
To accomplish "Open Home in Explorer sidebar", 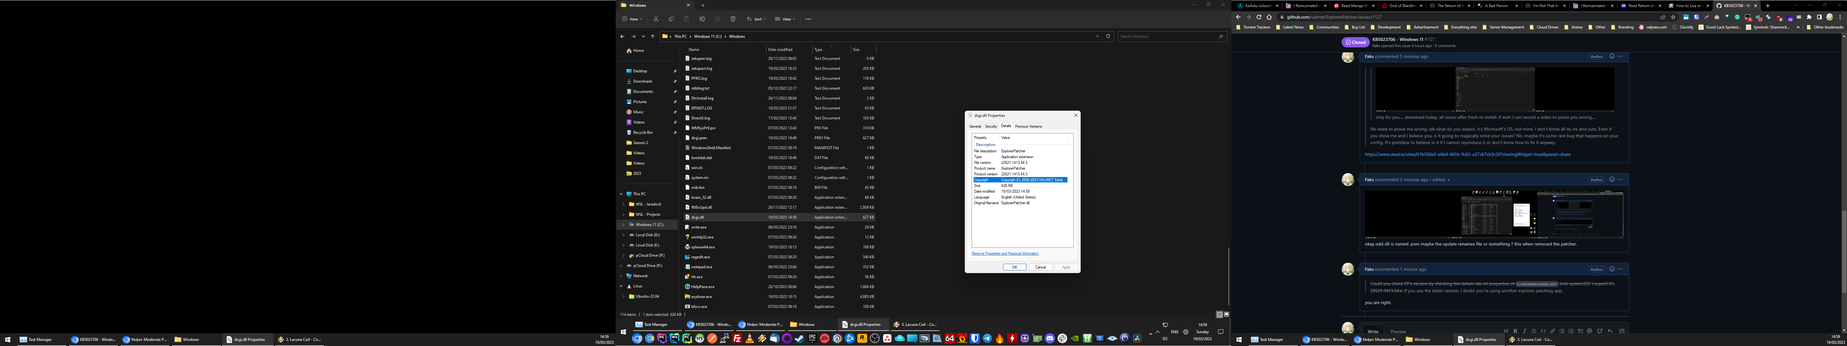I will (x=635, y=51).
